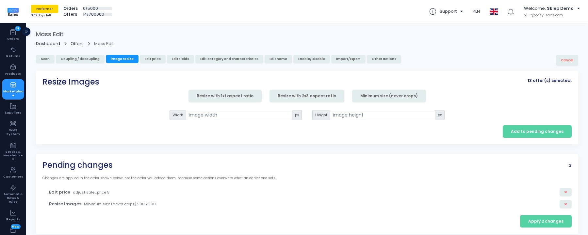Open Customers in the sidebar

point(13,172)
